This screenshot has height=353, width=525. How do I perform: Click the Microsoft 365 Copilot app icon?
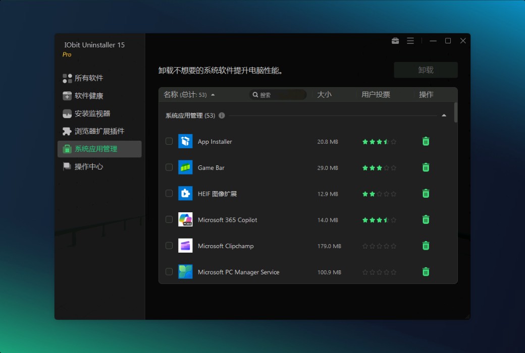(x=185, y=219)
